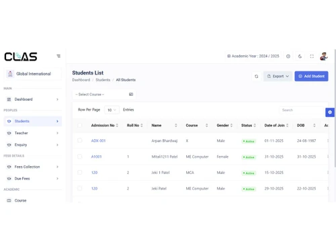
Task: Click the ME Computer cell in Mitali1211 row
Action: pos(197,157)
